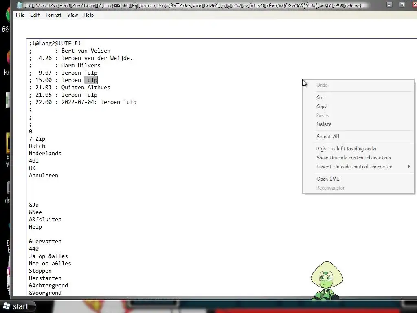Click the line 'Dutch'
The image size is (417, 313).
tap(37, 146)
